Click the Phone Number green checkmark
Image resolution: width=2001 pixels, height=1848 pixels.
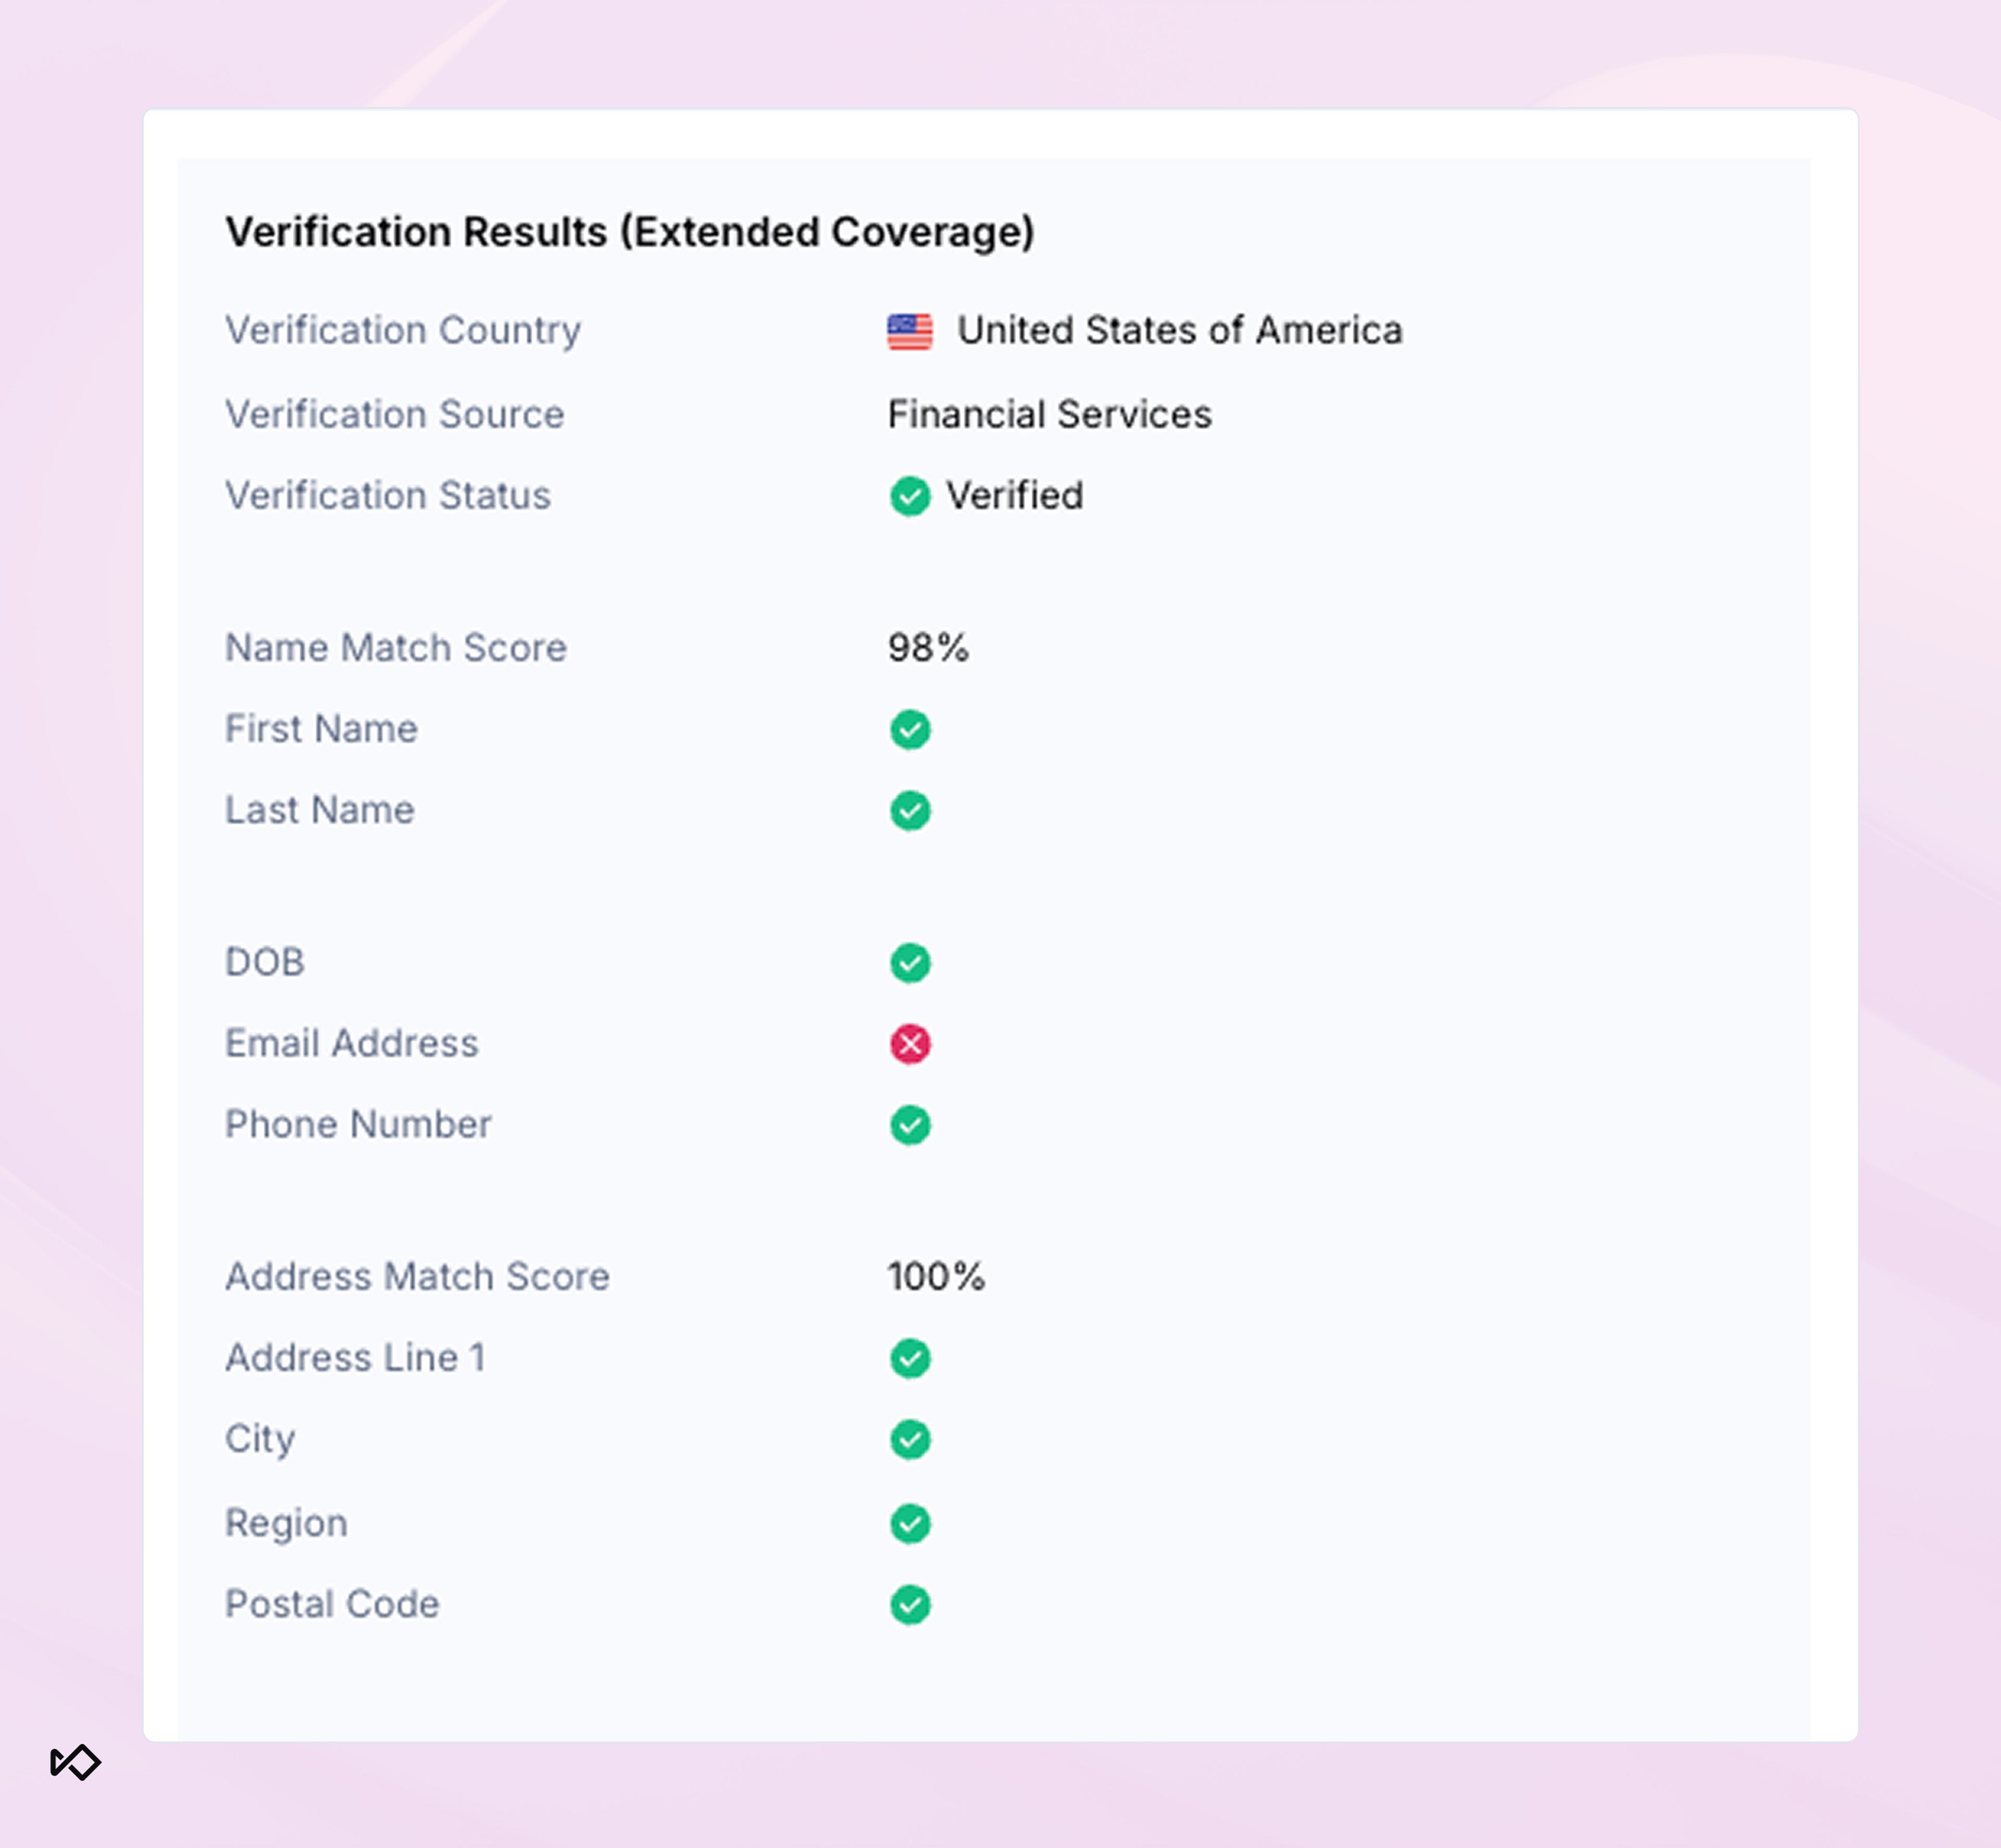point(910,1125)
